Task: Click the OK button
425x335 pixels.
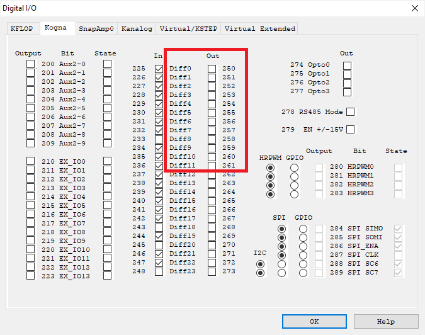Action: 314,321
